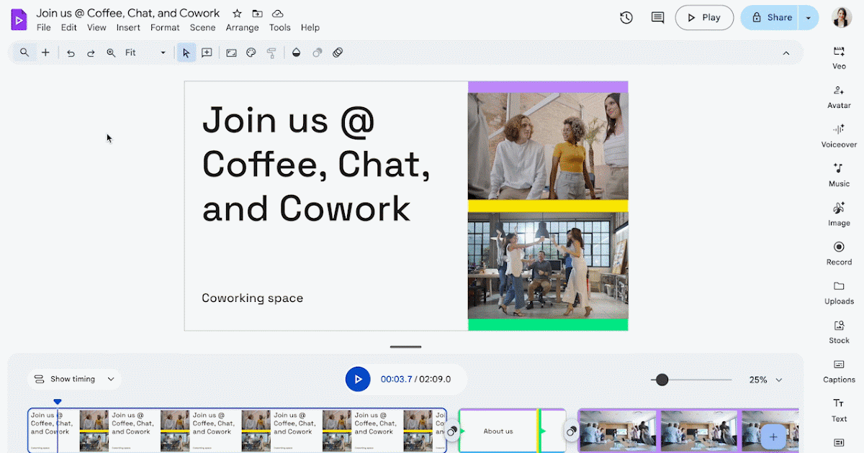Adjust the timeline zoom slider
864x453 pixels.
(662, 379)
